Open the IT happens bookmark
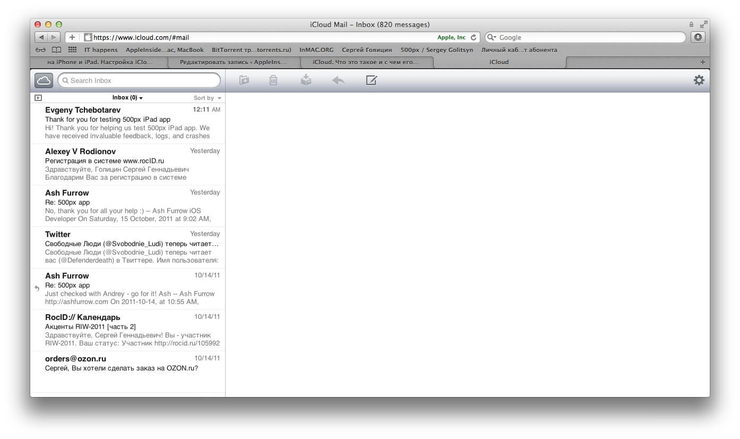The width and height of the screenshot is (740, 439). coord(101,50)
